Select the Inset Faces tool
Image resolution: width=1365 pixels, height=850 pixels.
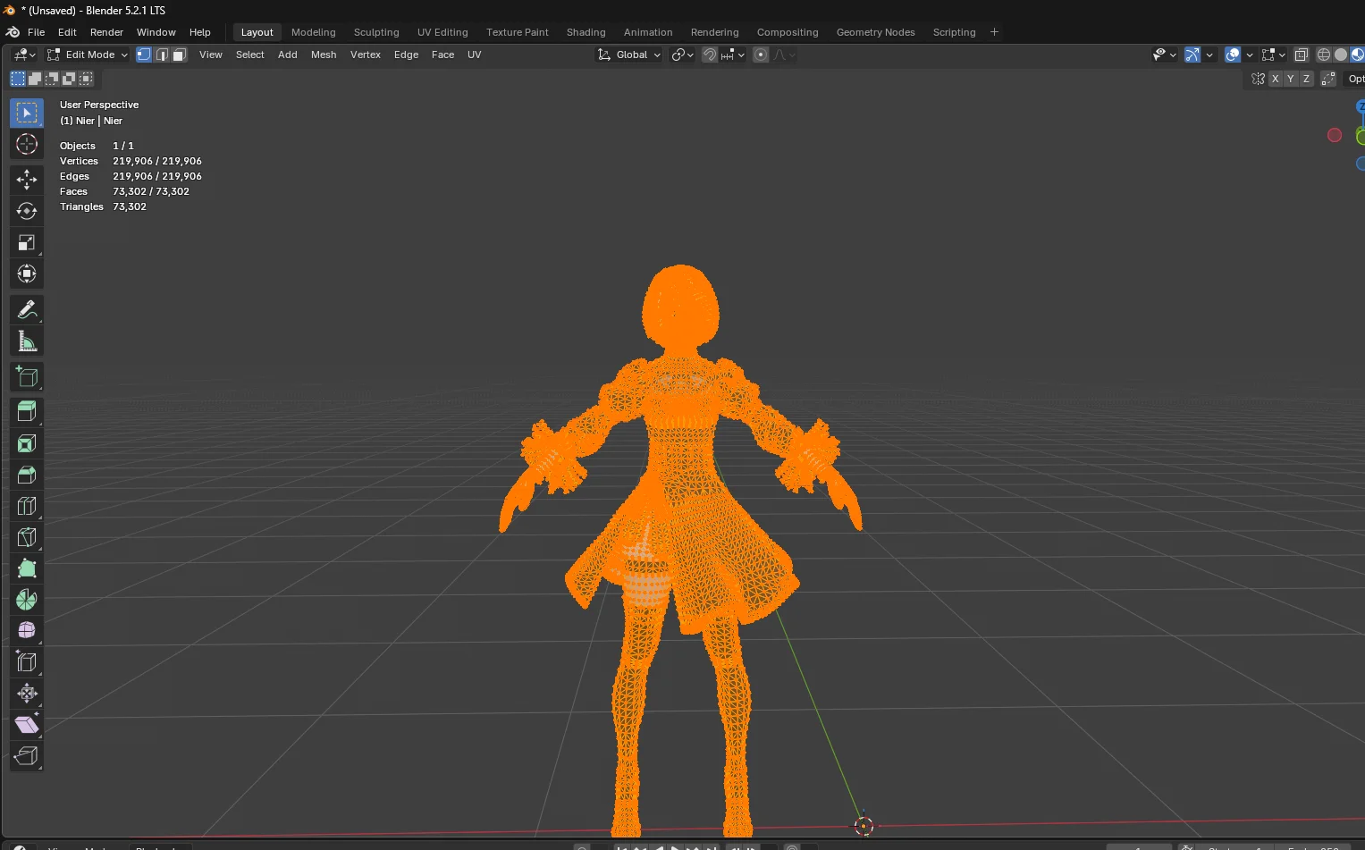(27, 443)
